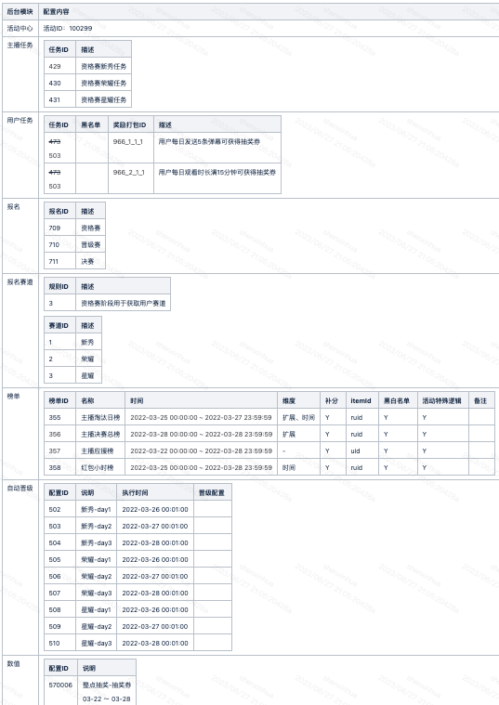Click 活动中心 module label
The width and height of the screenshot is (499, 705).
(20, 28)
